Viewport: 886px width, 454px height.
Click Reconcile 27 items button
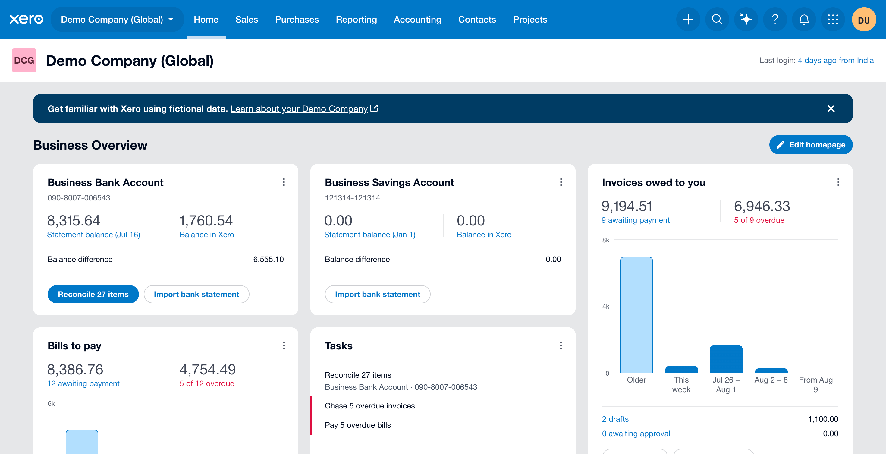pos(93,295)
